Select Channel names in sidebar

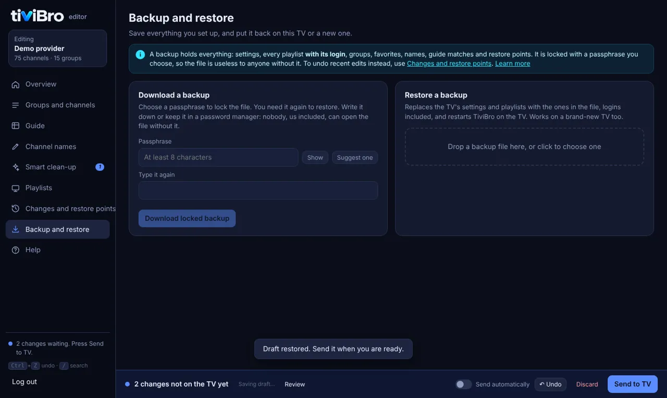pos(57,147)
